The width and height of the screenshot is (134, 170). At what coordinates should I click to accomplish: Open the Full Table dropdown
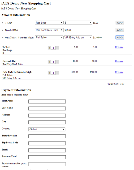(x=49, y=38)
